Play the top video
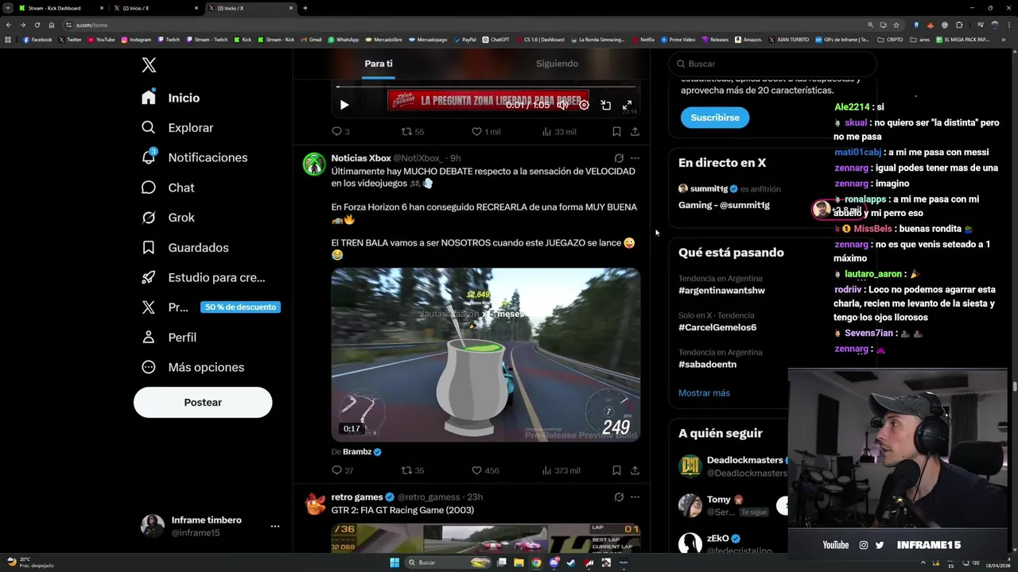Image resolution: width=1018 pixels, height=572 pixels. (344, 105)
